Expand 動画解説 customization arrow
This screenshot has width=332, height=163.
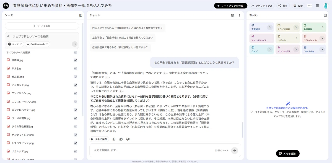coord(323,27)
